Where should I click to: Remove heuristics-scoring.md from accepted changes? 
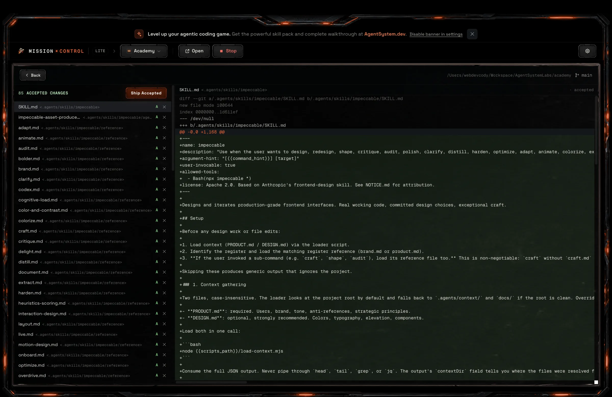(164, 303)
